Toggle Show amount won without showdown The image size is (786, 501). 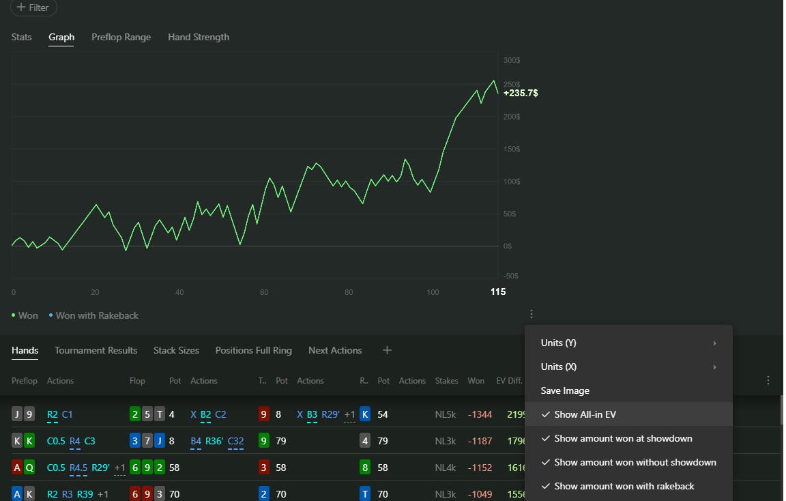635,462
